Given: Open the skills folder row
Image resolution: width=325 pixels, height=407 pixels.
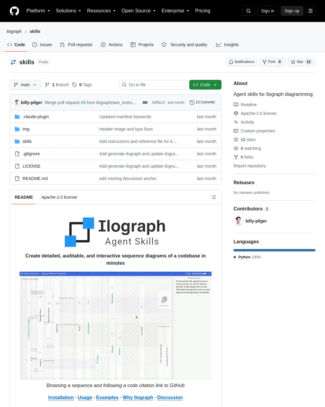Looking at the screenshot, I should tap(116, 141).
